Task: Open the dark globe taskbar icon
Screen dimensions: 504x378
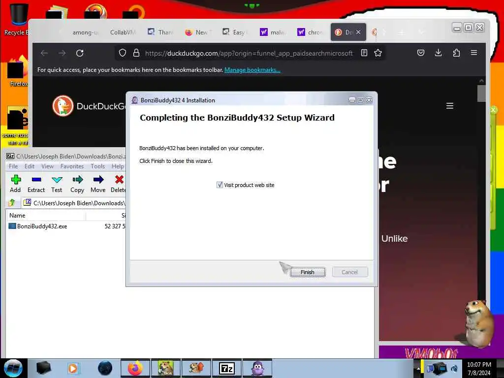Action: click(105, 368)
